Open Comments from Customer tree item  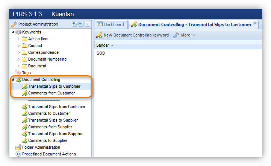pyautogui.click(x=51, y=93)
